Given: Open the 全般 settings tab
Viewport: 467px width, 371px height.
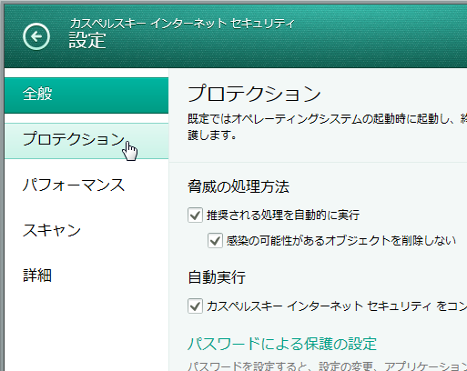Looking at the screenshot, I should (x=86, y=95).
